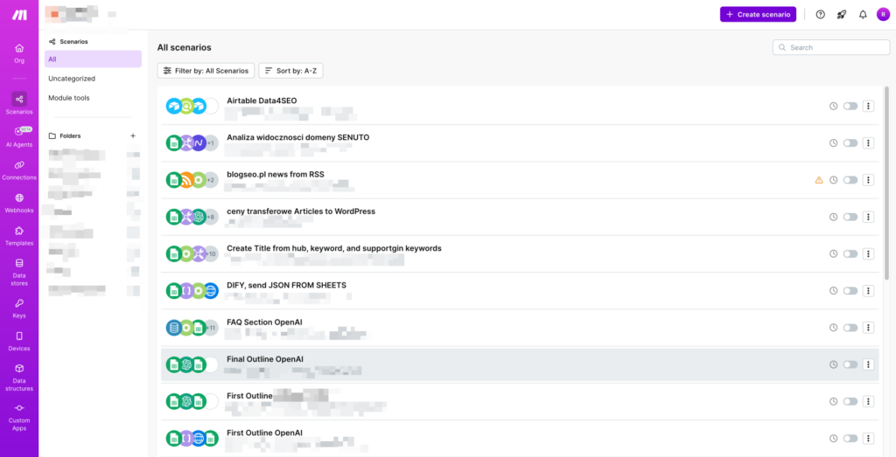Open Webhooks in the left sidebar

[19, 203]
